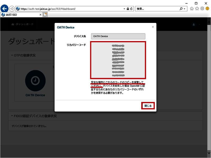Screen dimensions: 211x158
Task: Open favorites with the star icon
Action: 197,9
